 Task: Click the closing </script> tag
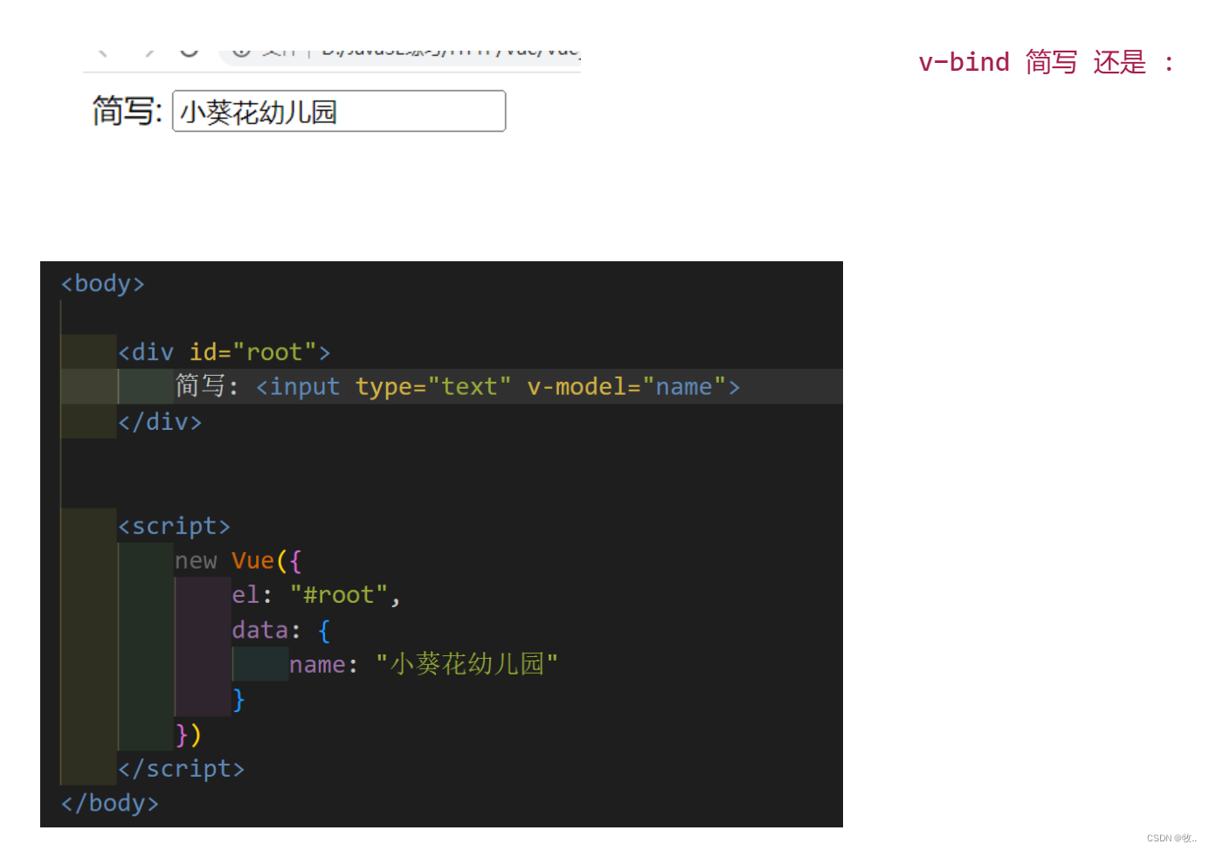[181, 769]
